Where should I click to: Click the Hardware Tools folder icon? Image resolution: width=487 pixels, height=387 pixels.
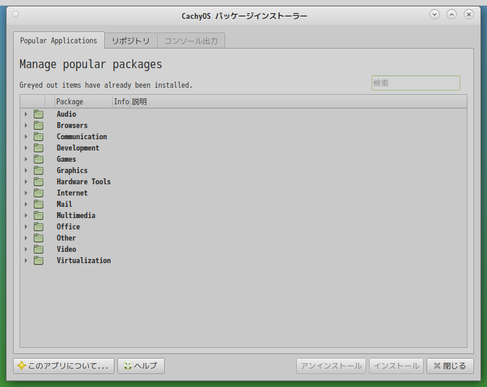pos(39,182)
